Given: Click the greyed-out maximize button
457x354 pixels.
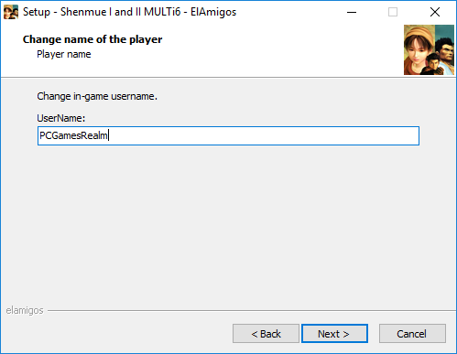Looking at the screenshot, I should coord(393,12).
